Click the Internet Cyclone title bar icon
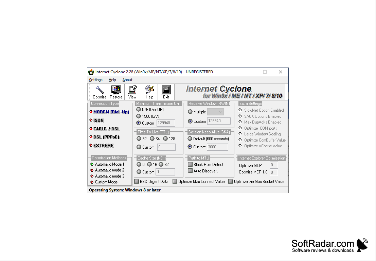Viewport: 376px width, 261px height. point(91,72)
